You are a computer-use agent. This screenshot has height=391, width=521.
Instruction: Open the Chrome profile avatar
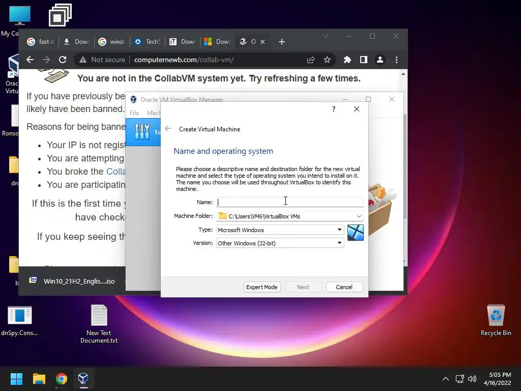click(380, 60)
